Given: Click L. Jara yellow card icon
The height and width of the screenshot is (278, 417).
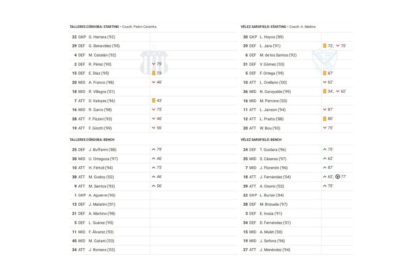Looking at the screenshot, I should 325,46.
